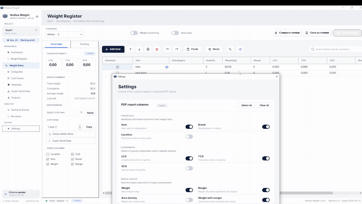Click the Move button
The image size is (362, 204).
pos(214,49)
